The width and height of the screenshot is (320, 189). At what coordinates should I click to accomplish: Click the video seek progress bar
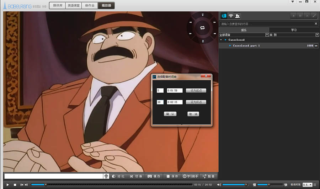pyautogui.click(x=112, y=184)
